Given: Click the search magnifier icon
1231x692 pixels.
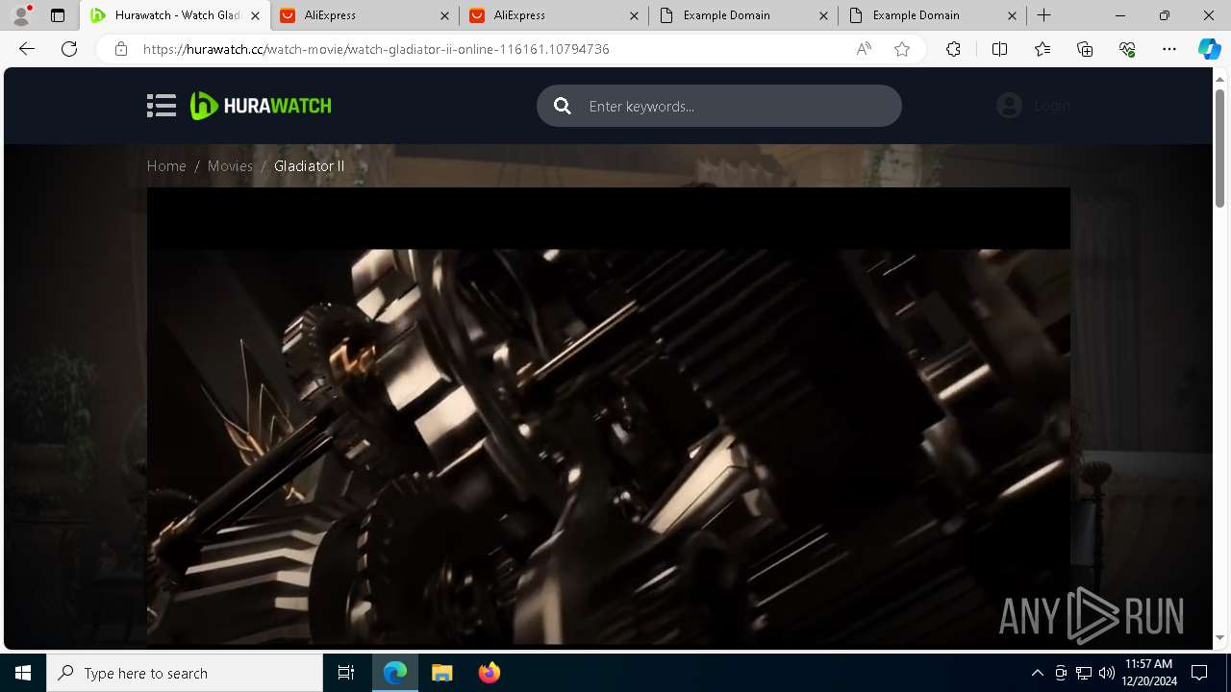Looking at the screenshot, I should coord(563,106).
